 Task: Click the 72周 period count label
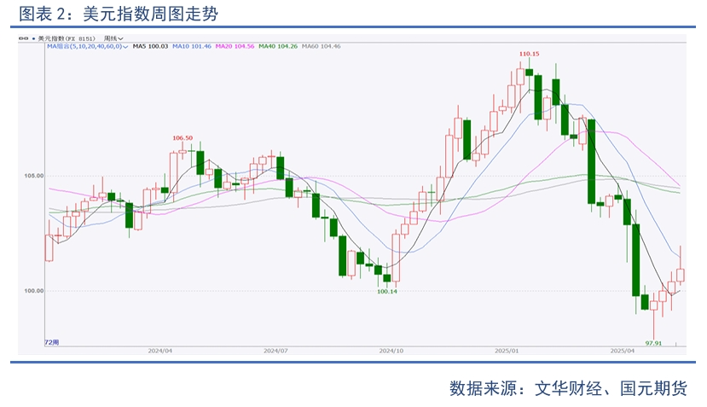[53, 341]
